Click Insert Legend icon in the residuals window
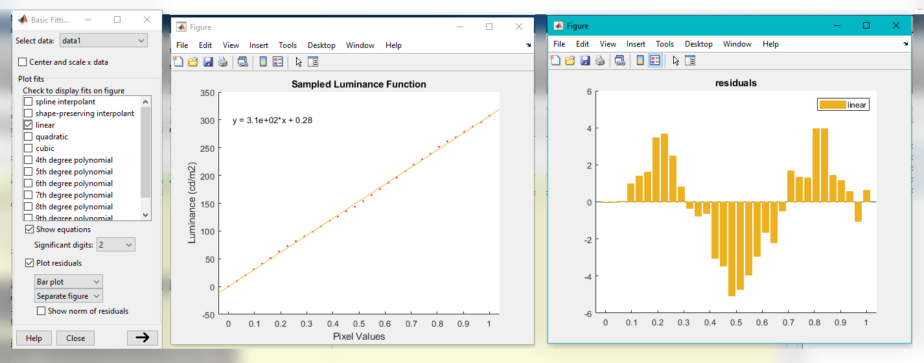Image resolution: width=924 pixels, height=363 pixels. [654, 60]
